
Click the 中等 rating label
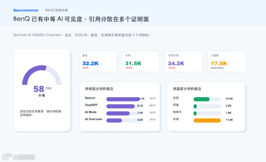[42, 95]
